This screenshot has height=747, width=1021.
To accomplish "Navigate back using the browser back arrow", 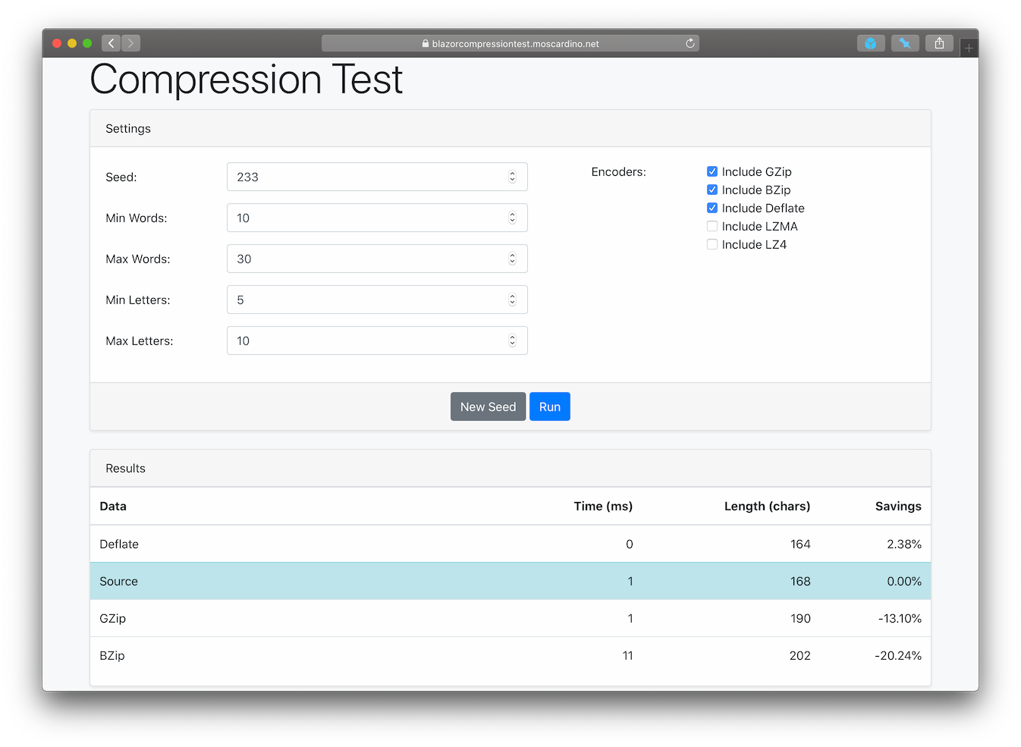I will [x=111, y=42].
